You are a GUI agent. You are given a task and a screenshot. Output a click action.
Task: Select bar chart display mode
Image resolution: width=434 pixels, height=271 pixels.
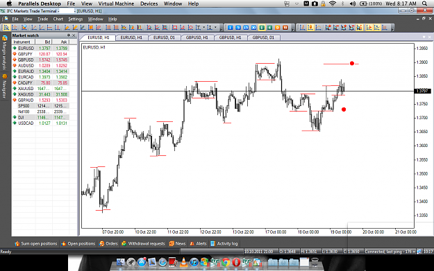[x=302, y=27]
